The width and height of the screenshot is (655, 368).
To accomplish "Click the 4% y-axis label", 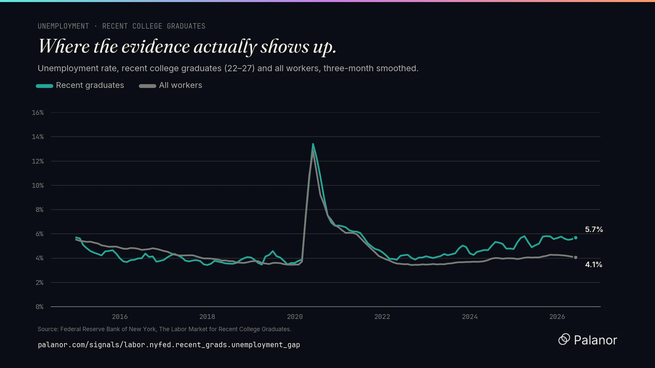I will click(40, 258).
